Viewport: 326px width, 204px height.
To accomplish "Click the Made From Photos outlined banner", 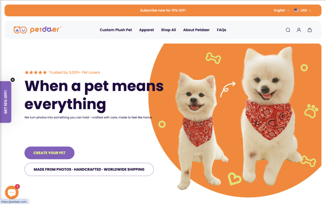I will (x=89, y=170).
